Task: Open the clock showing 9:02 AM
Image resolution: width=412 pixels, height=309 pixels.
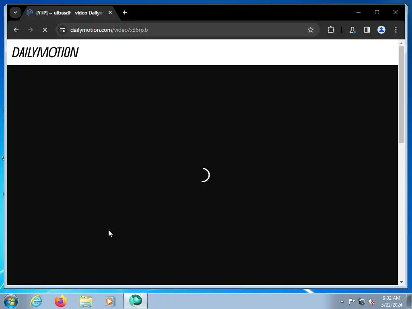Action: tap(391, 301)
